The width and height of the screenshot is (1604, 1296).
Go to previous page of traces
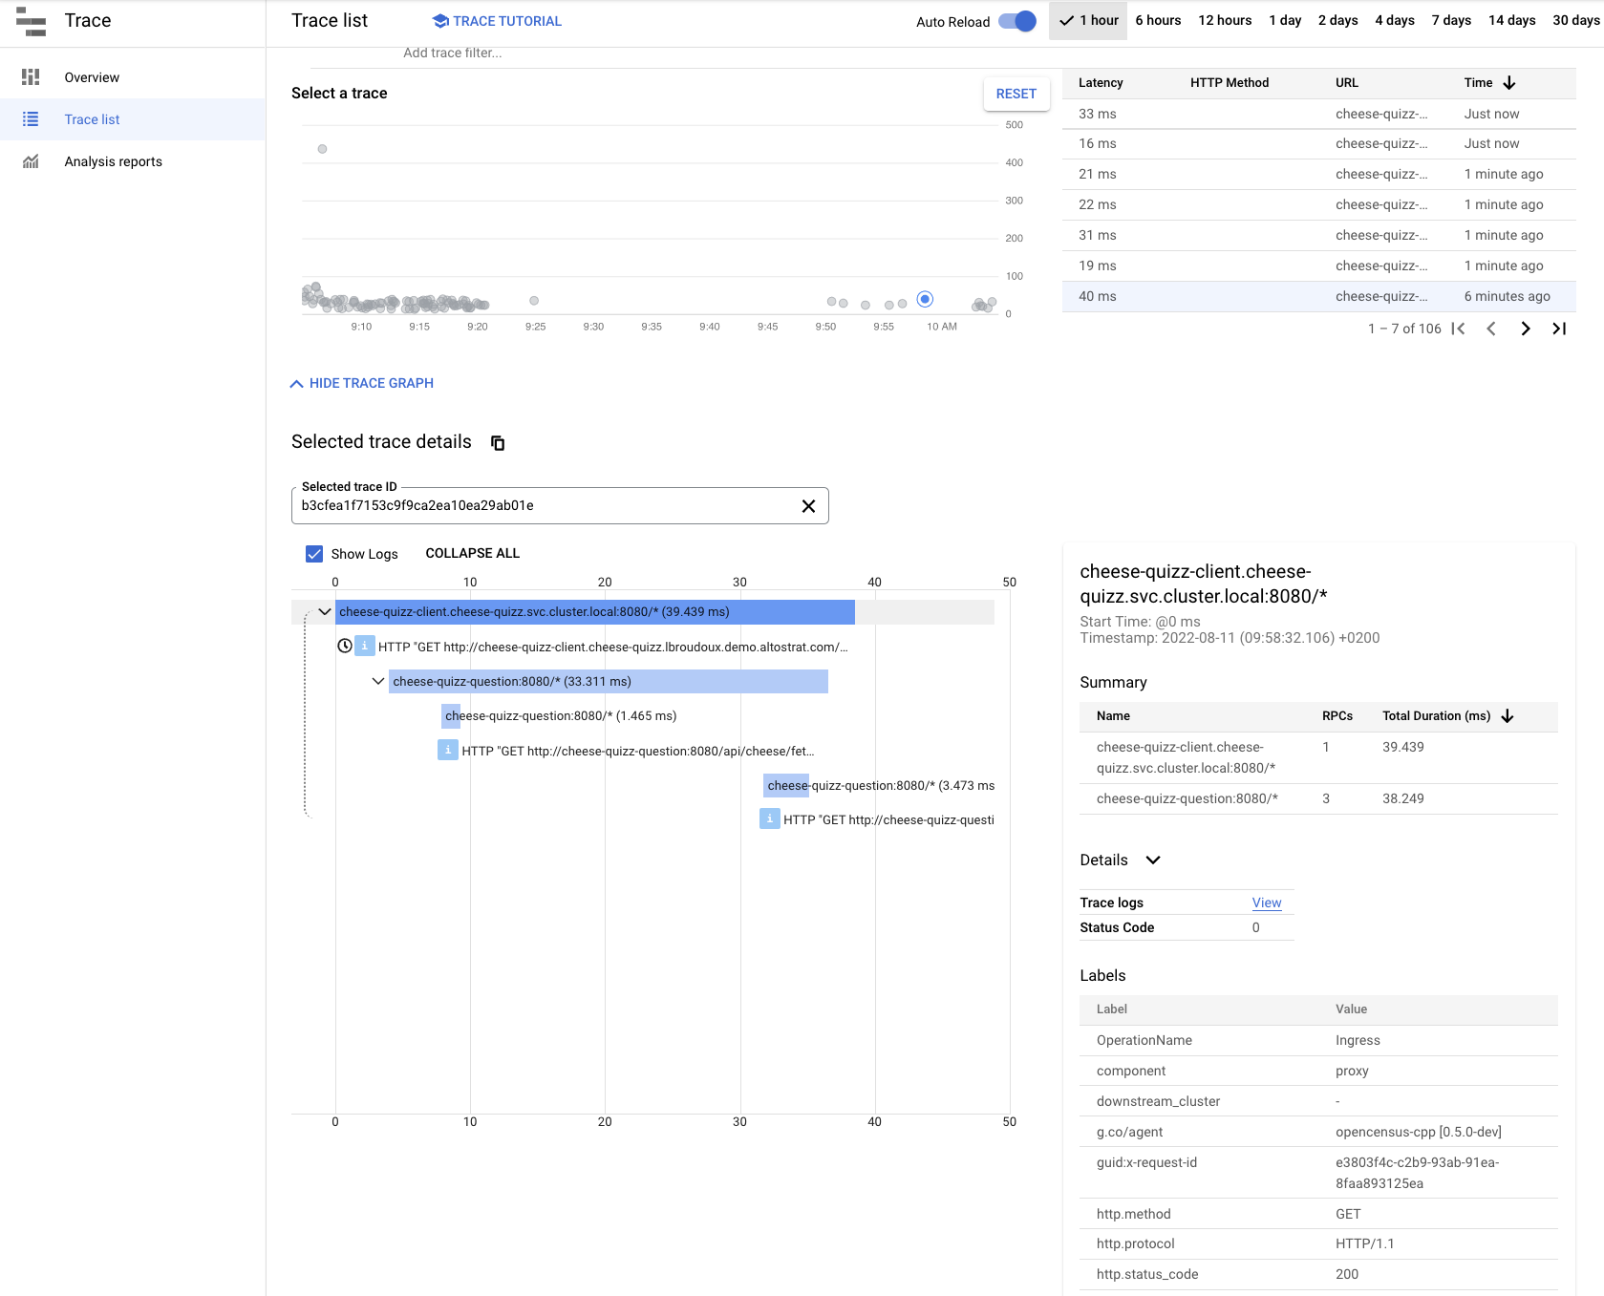[1491, 329]
